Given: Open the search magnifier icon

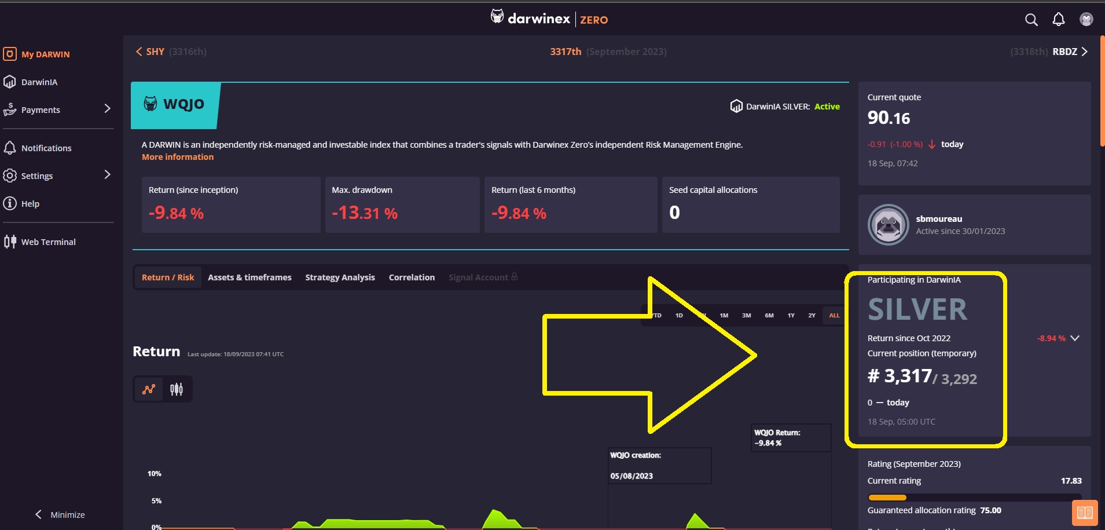Looking at the screenshot, I should [1031, 20].
